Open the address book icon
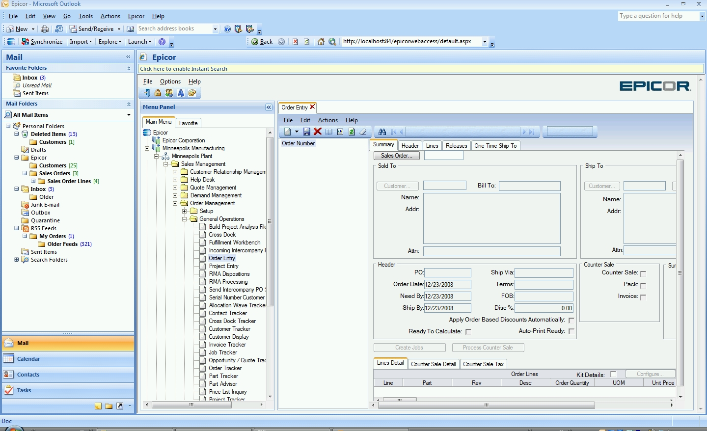Viewport: 707px width, 431px height. tap(130, 29)
